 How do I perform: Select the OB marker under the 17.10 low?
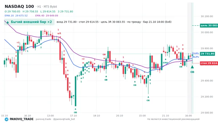pos(75,112)
